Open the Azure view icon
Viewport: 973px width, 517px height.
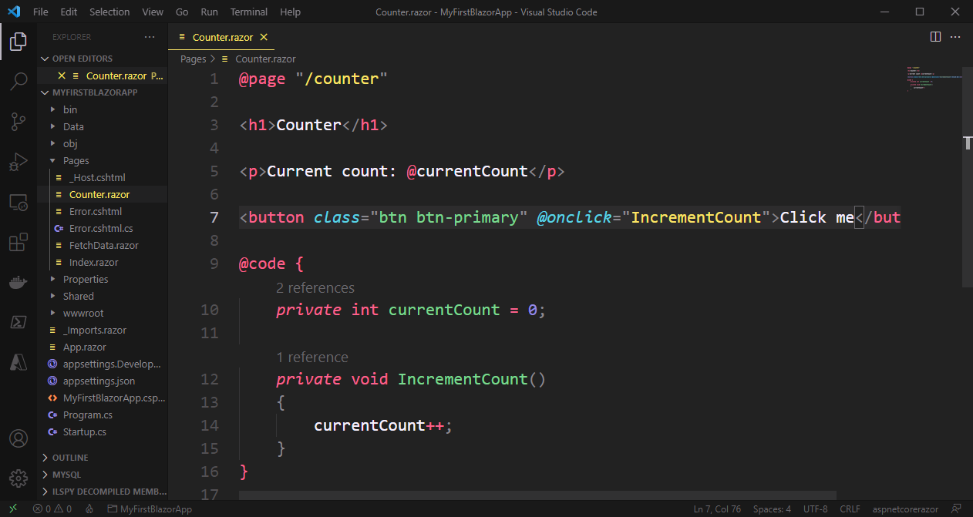tap(19, 361)
